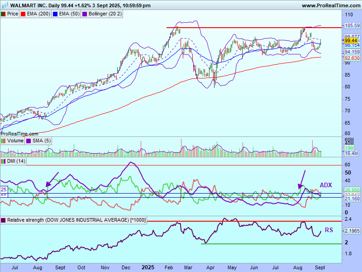362x272 pixels.
Task: Click the 105.59 upper Bollinger value tag
Action: (x=352, y=25)
